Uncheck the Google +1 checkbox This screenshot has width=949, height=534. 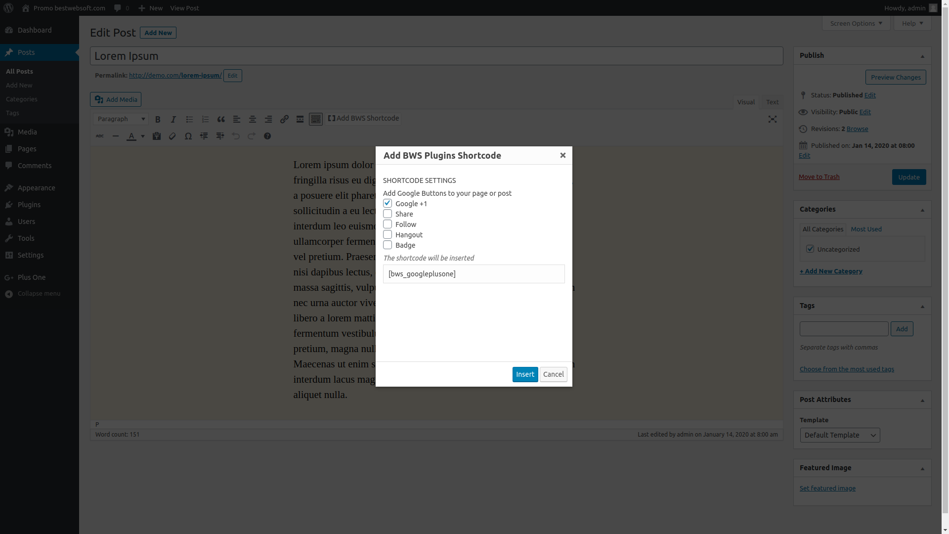point(388,203)
